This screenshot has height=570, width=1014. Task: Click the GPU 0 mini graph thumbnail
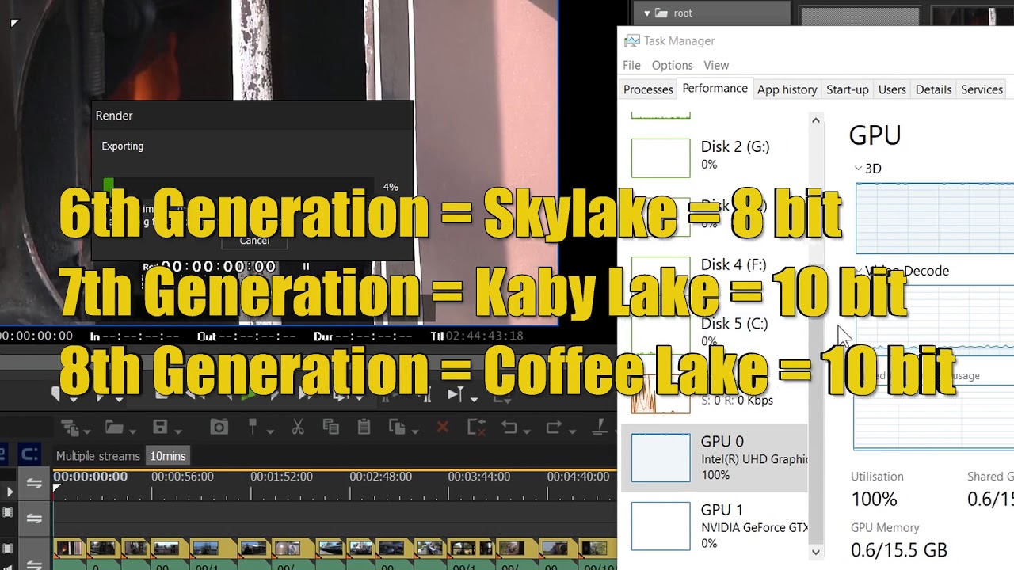coord(661,458)
